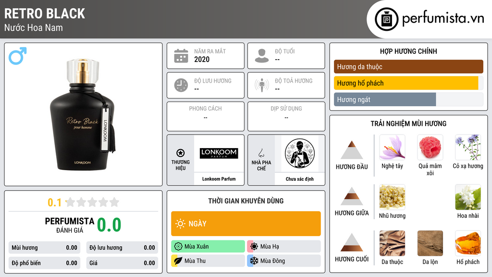Click the calendar icon beside Năm ra mắt
Viewport: 492px width, 277px height.
click(181, 56)
